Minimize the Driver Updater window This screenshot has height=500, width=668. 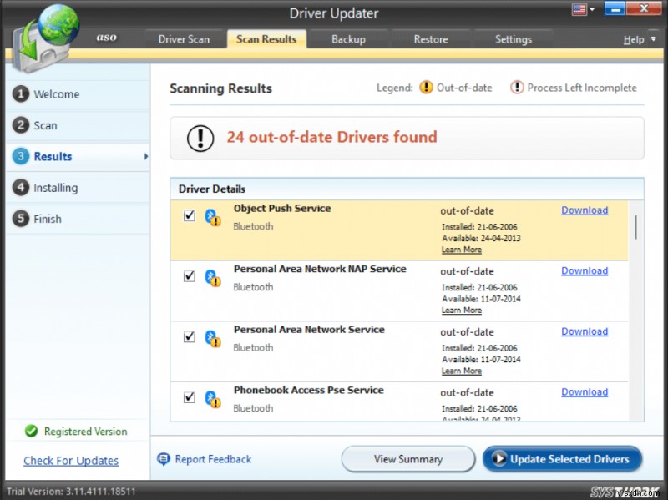[x=615, y=8]
